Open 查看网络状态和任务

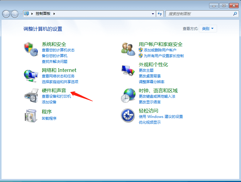pyautogui.click(x=58, y=76)
